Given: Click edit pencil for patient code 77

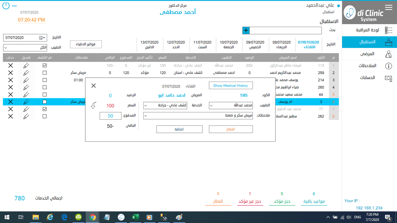Looking at the screenshot, I should coord(26,109).
